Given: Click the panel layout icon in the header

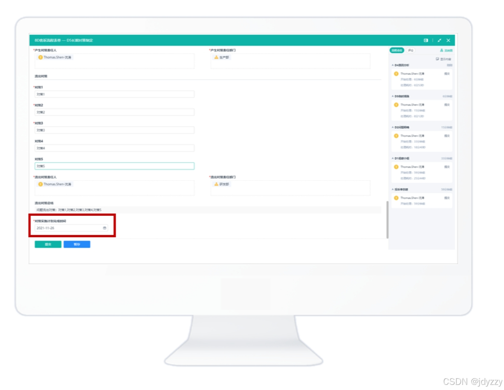Looking at the screenshot, I should tap(426, 40).
